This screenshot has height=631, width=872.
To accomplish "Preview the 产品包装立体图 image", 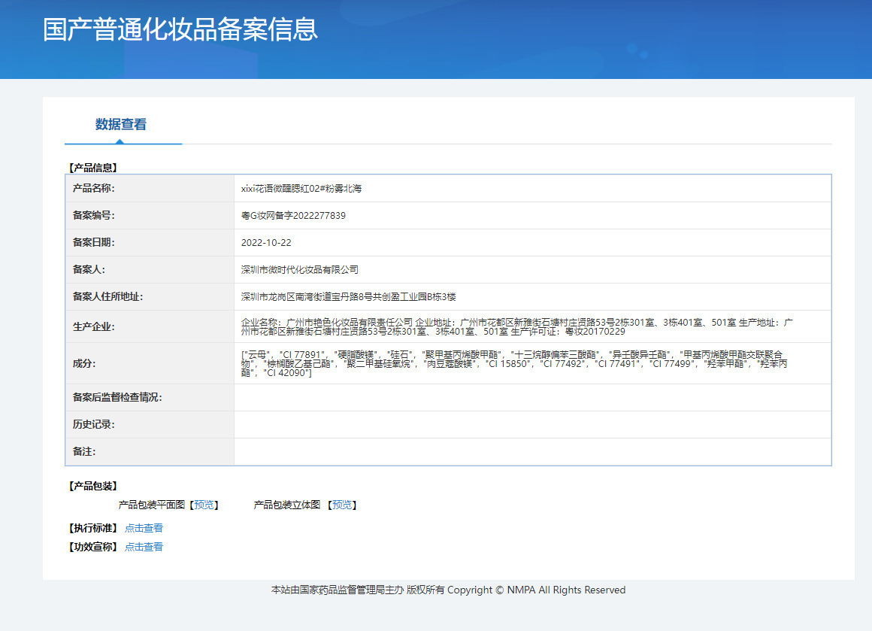I will [x=342, y=505].
